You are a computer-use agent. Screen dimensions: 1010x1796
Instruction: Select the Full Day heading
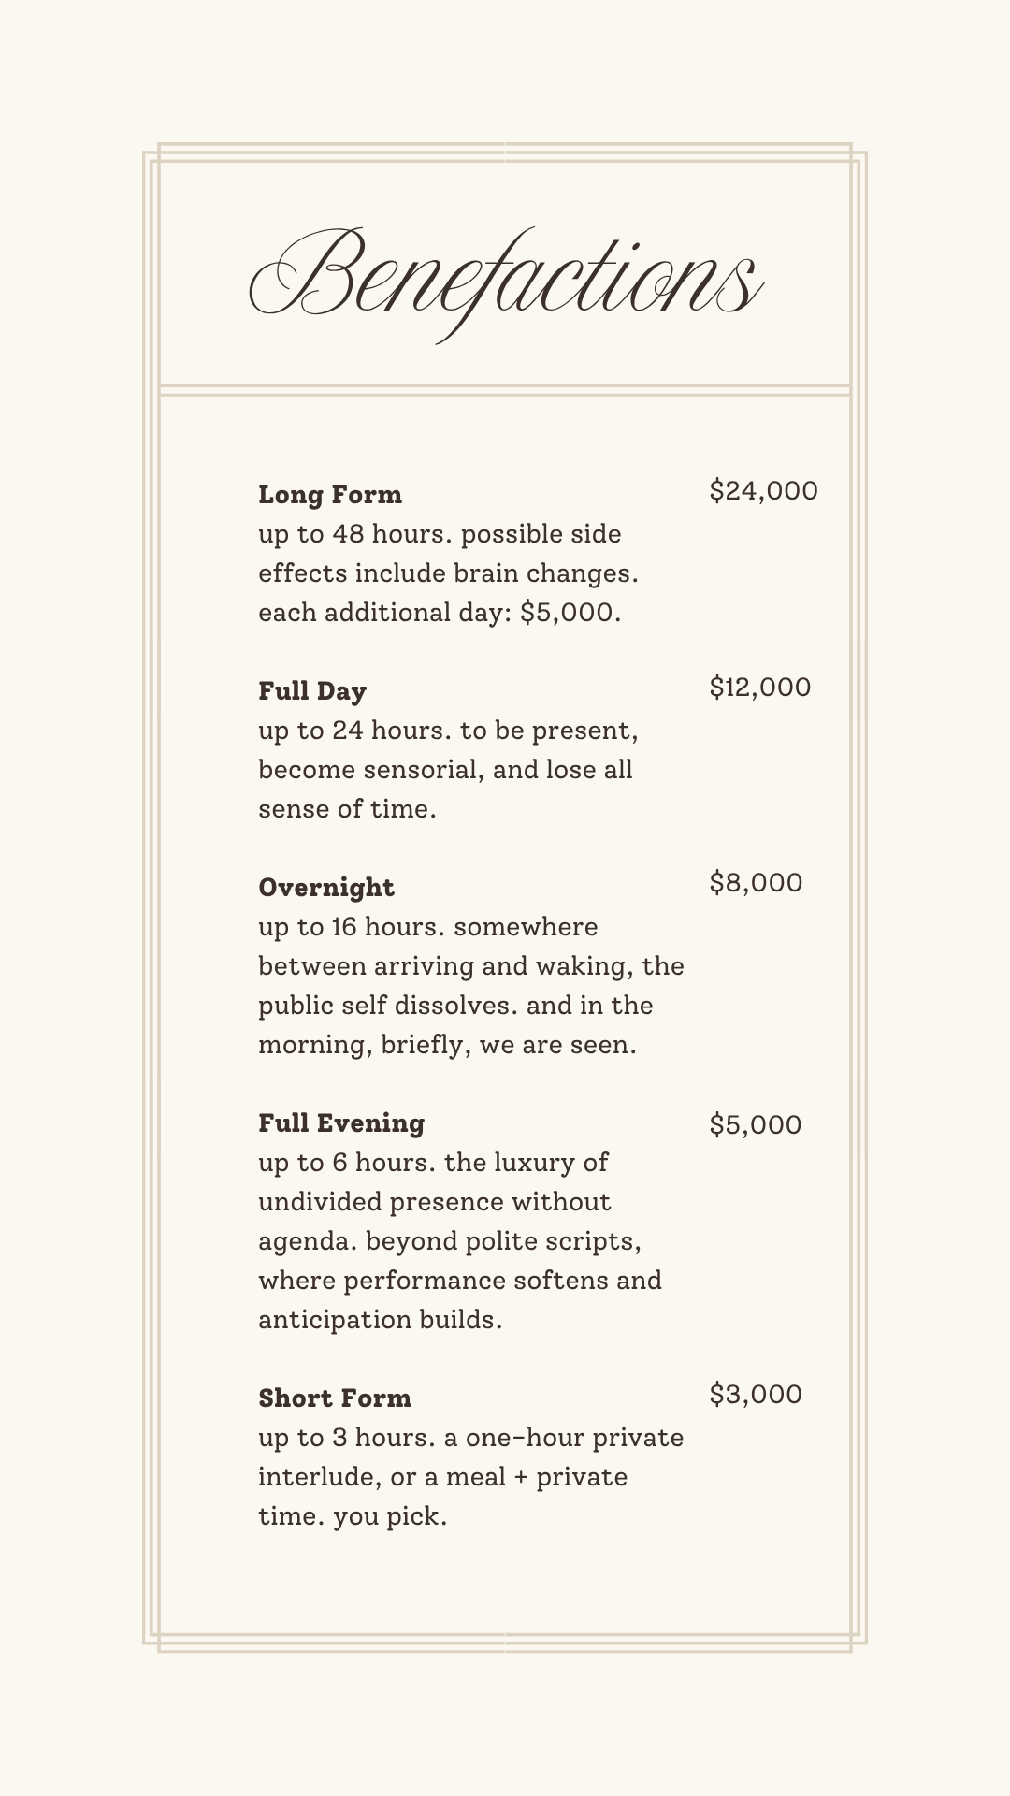click(312, 691)
